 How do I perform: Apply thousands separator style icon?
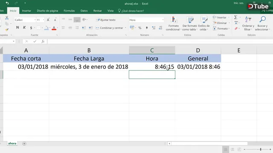[x=147, y=28]
